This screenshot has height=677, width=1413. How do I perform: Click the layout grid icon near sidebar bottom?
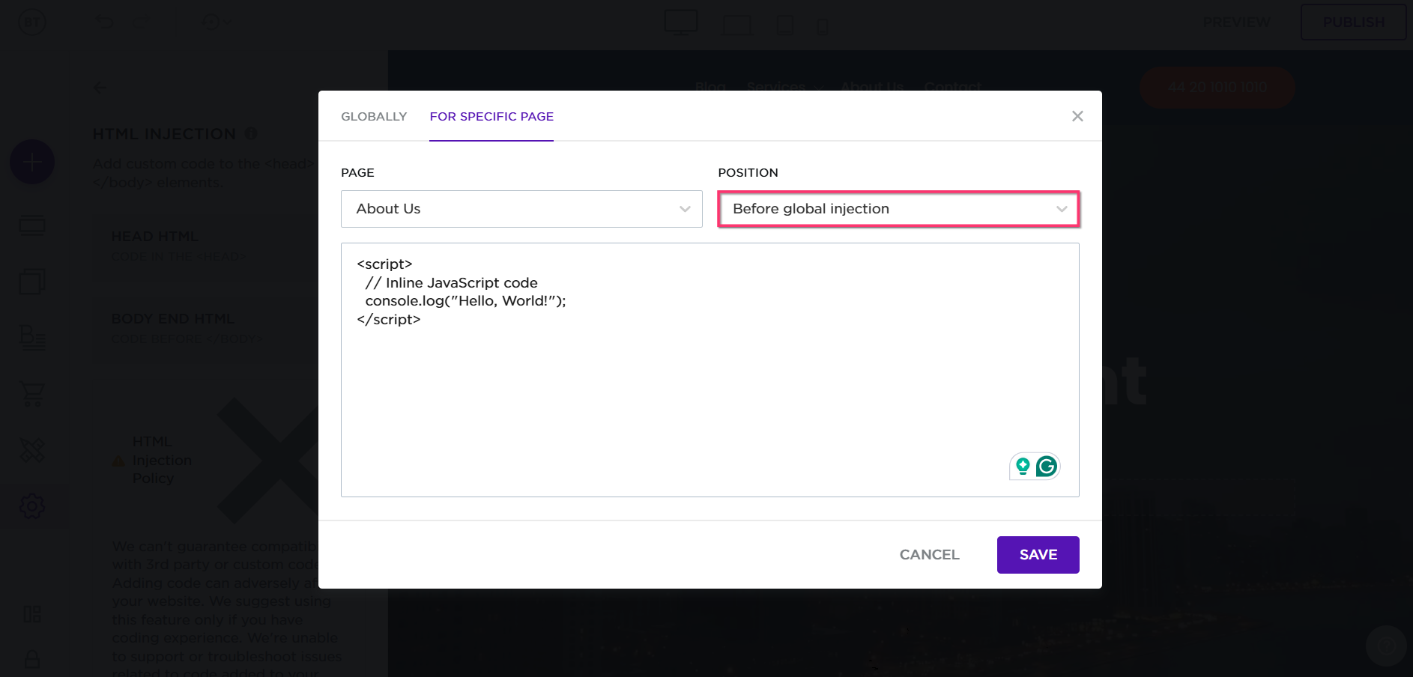coord(32,614)
